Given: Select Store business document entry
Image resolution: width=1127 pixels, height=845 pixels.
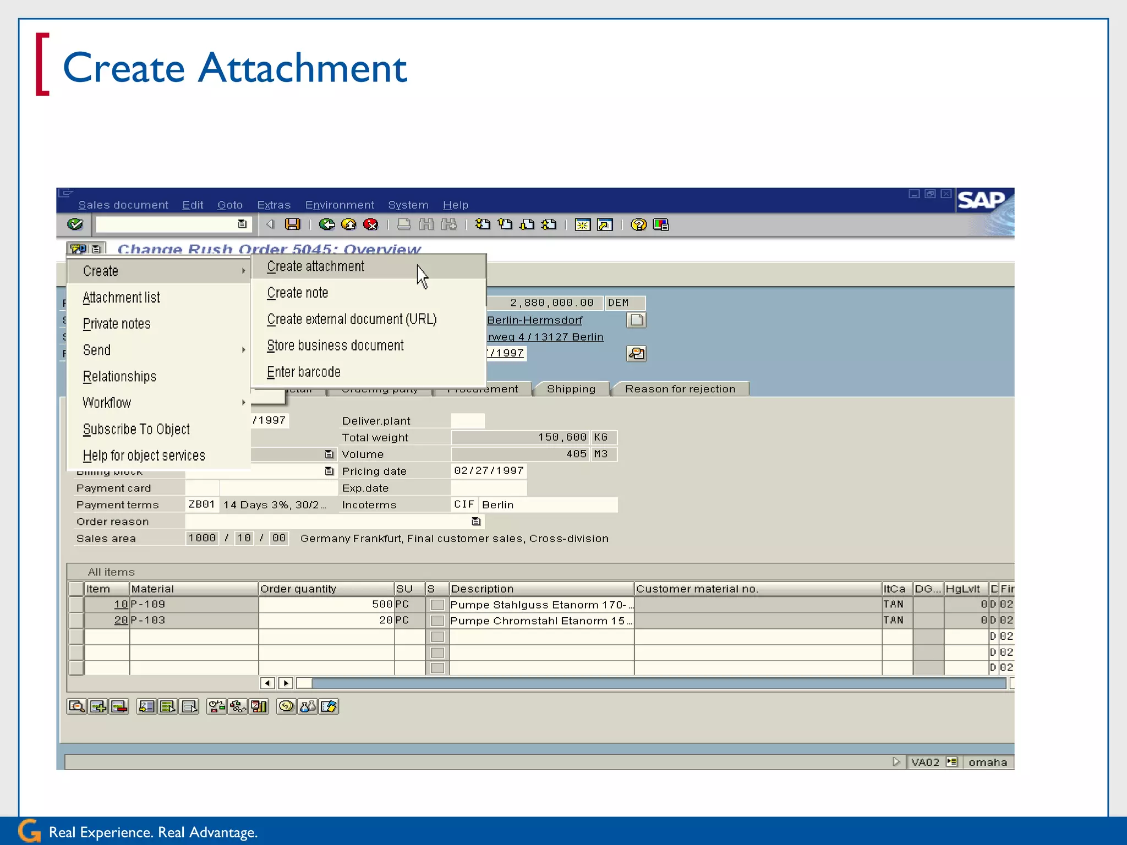Looking at the screenshot, I should 369,345.
